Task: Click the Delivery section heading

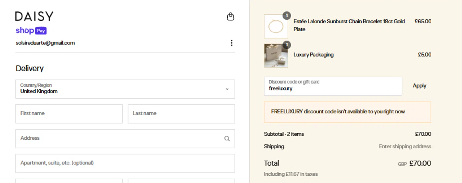Action: click(x=30, y=68)
